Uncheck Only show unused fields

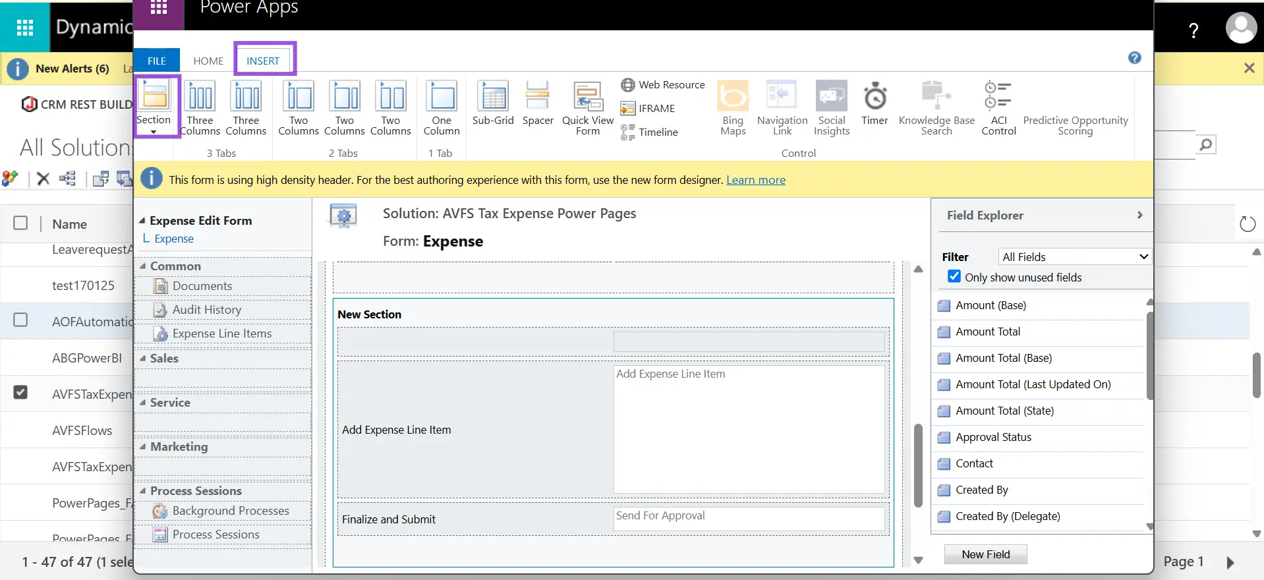[x=954, y=277]
